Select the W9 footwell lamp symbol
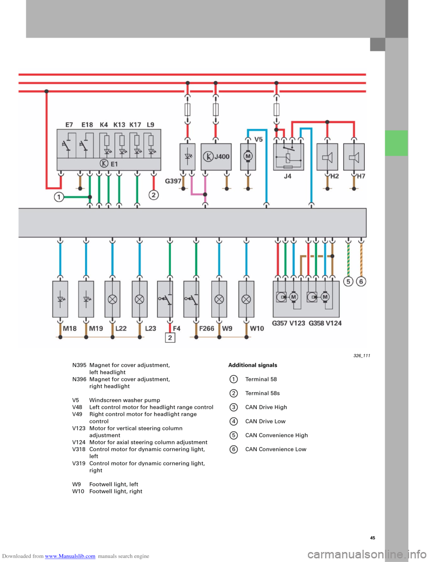This screenshot has height=562, width=434. click(219, 299)
